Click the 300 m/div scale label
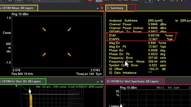This screenshot has height=107, width=191. 8,48
